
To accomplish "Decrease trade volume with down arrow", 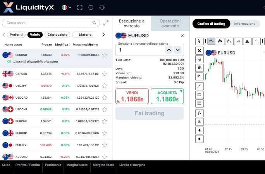I will click(178, 50).
